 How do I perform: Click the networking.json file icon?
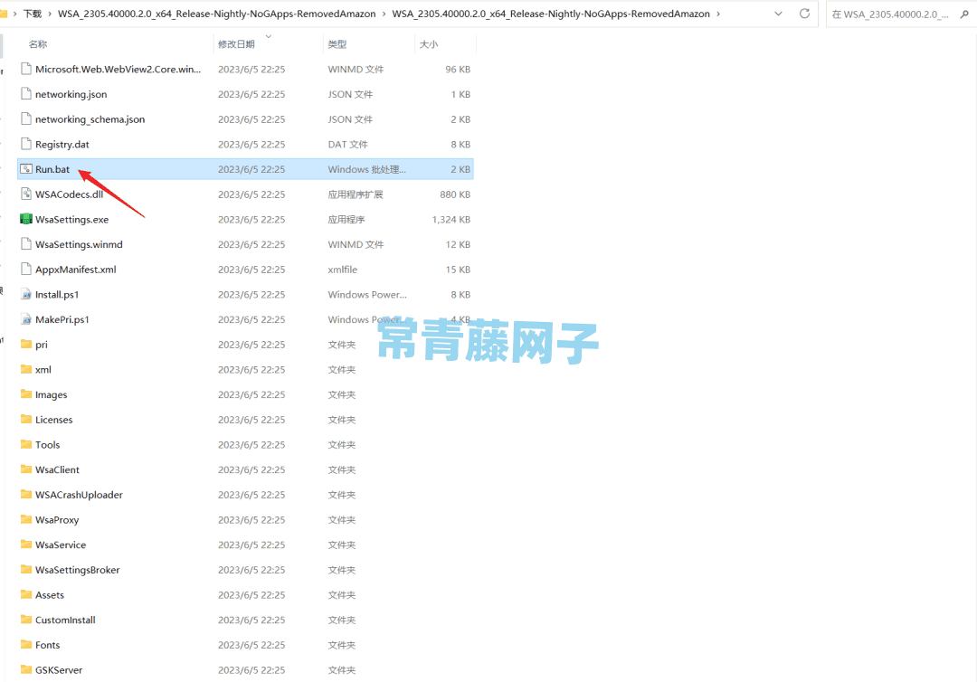click(x=26, y=94)
